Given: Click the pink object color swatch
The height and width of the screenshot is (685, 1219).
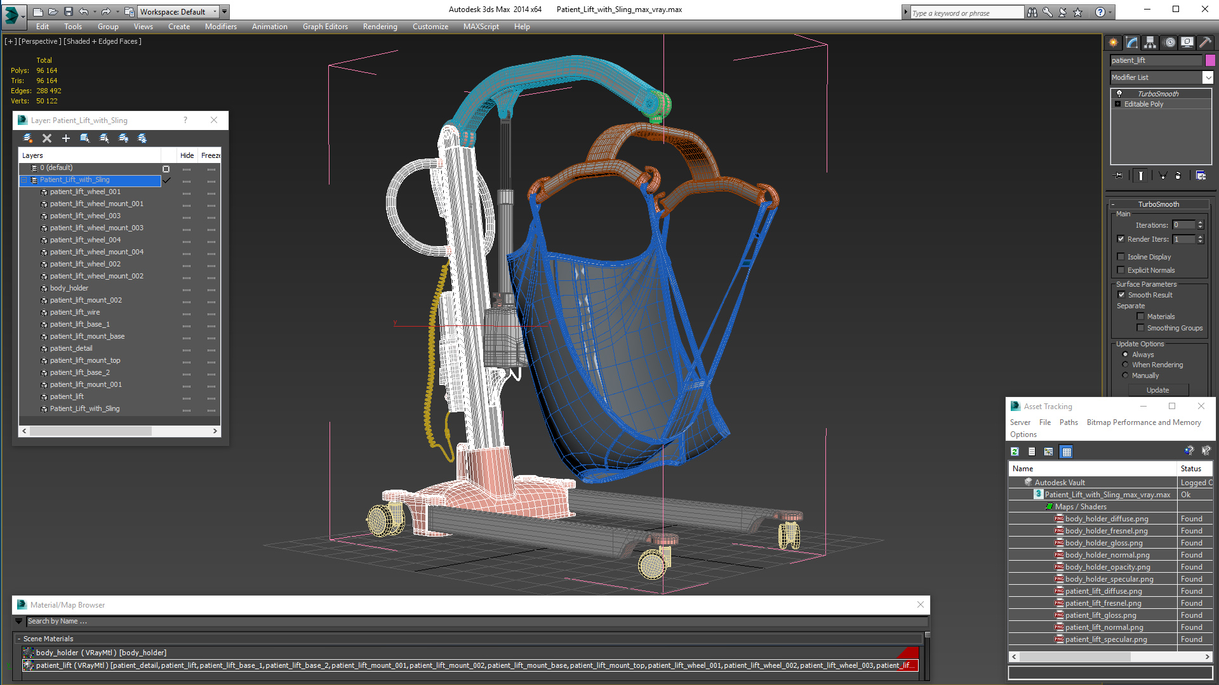Looking at the screenshot, I should pos(1210,60).
